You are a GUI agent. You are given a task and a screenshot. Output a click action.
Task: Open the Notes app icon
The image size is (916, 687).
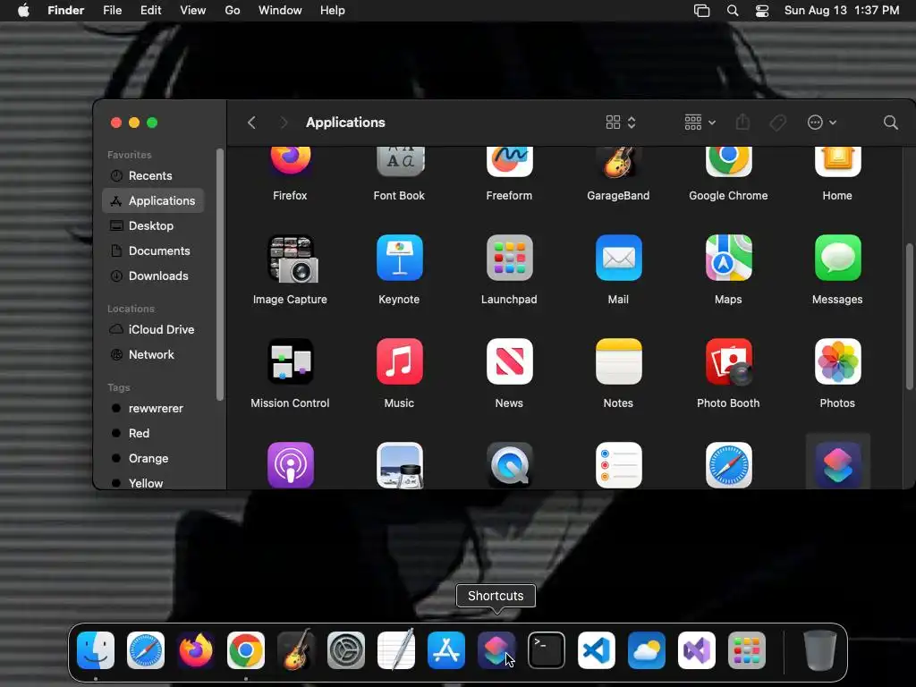(618, 361)
